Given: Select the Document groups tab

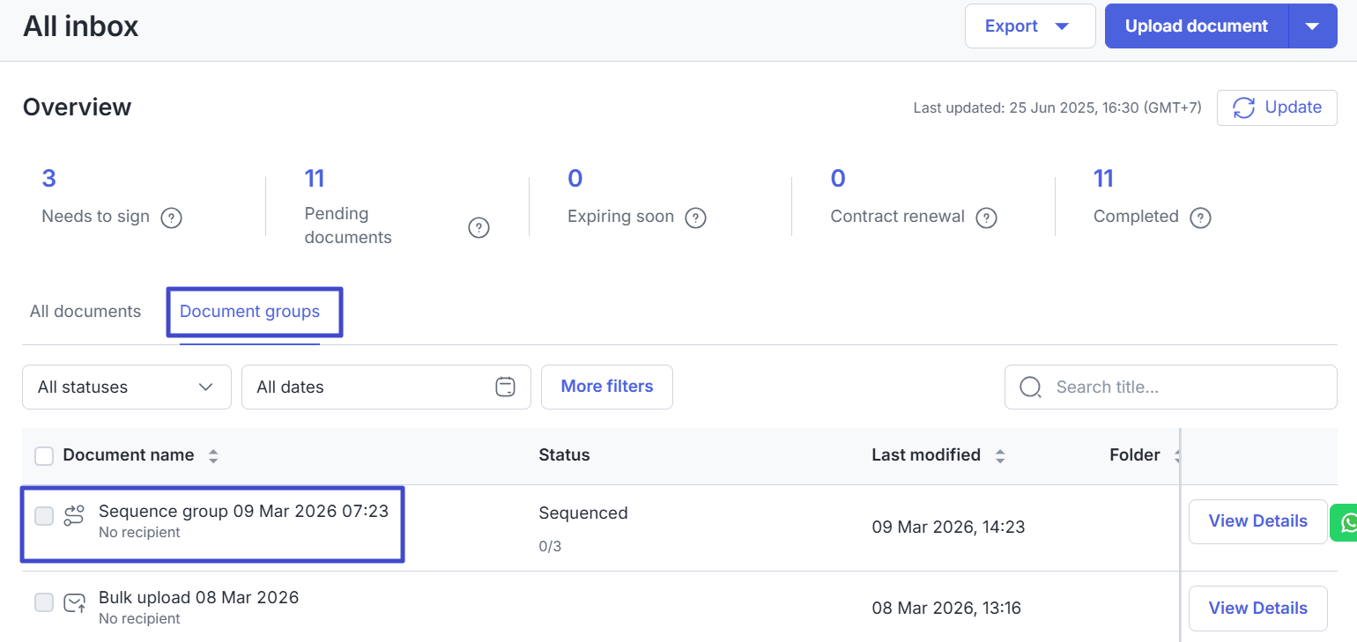Looking at the screenshot, I should point(249,312).
